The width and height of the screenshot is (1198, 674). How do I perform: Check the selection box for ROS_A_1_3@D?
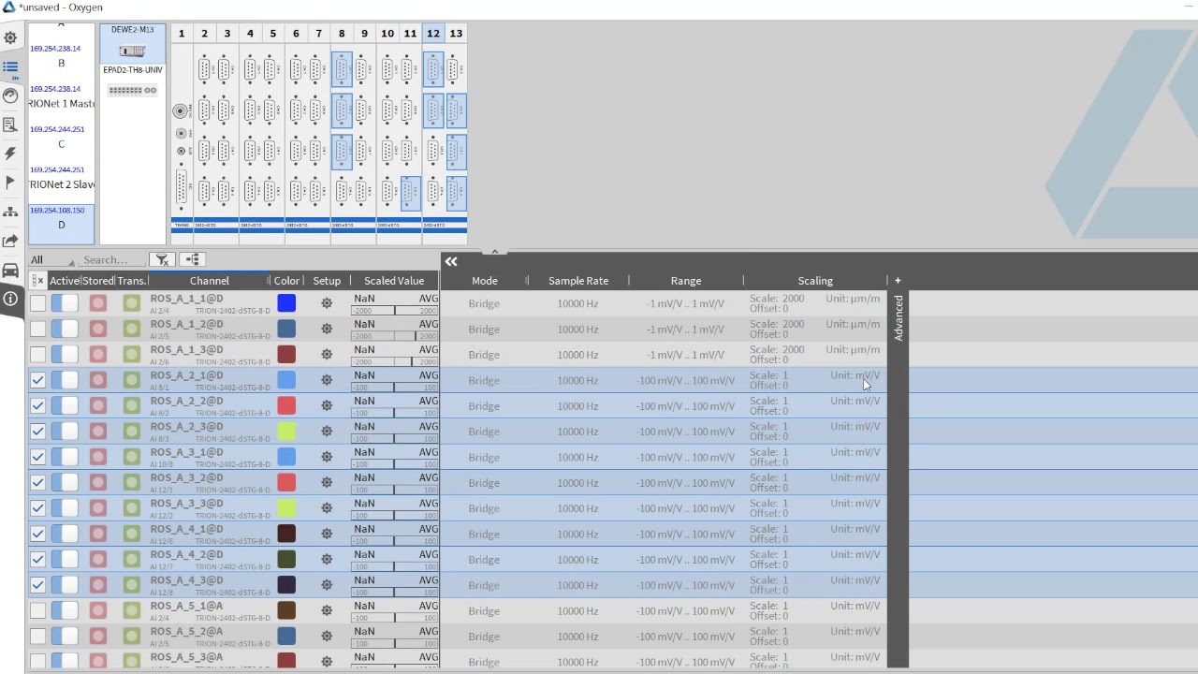click(37, 354)
